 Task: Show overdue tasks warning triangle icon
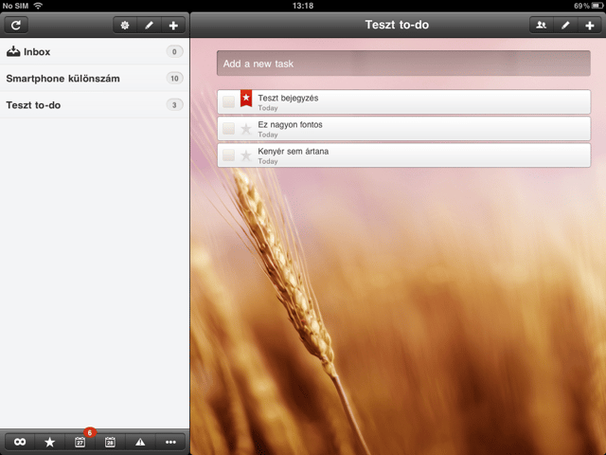click(140, 442)
